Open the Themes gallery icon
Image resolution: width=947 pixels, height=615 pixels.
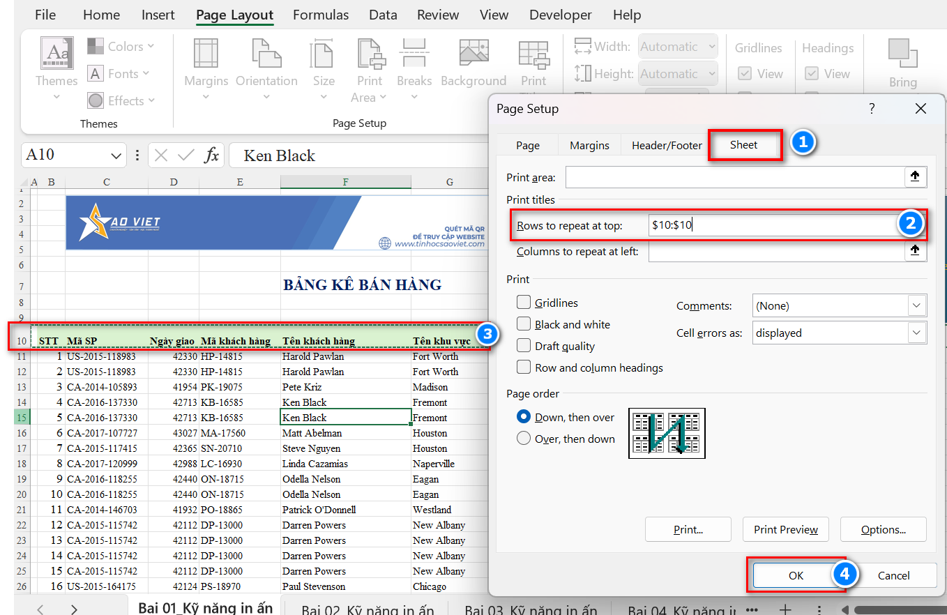56,54
